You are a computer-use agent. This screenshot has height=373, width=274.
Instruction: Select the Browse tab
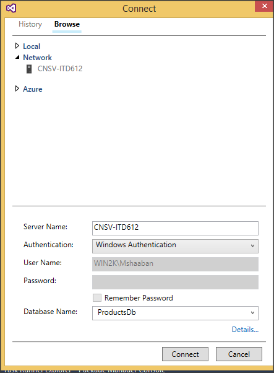tap(67, 24)
